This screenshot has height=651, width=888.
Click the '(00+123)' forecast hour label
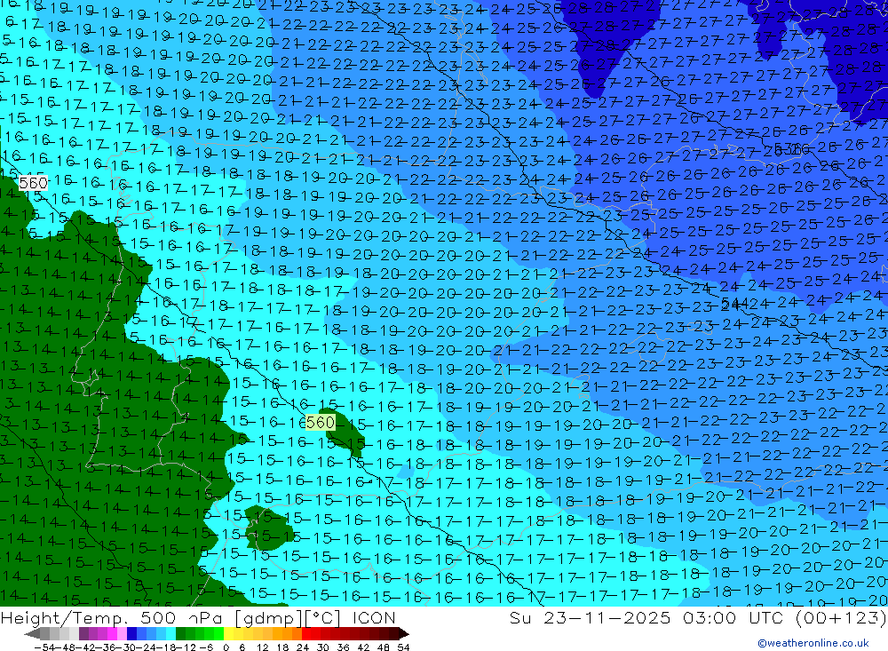click(x=841, y=617)
